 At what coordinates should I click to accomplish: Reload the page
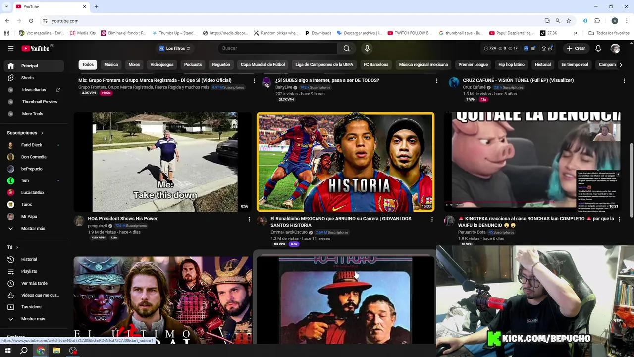tap(31, 21)
